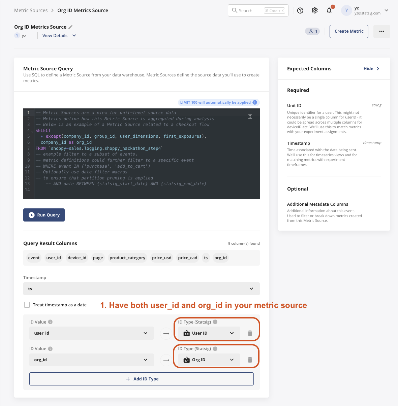Open the notifications bell
This screenshot has height=406, width=398.
click(x=329, y=10)
